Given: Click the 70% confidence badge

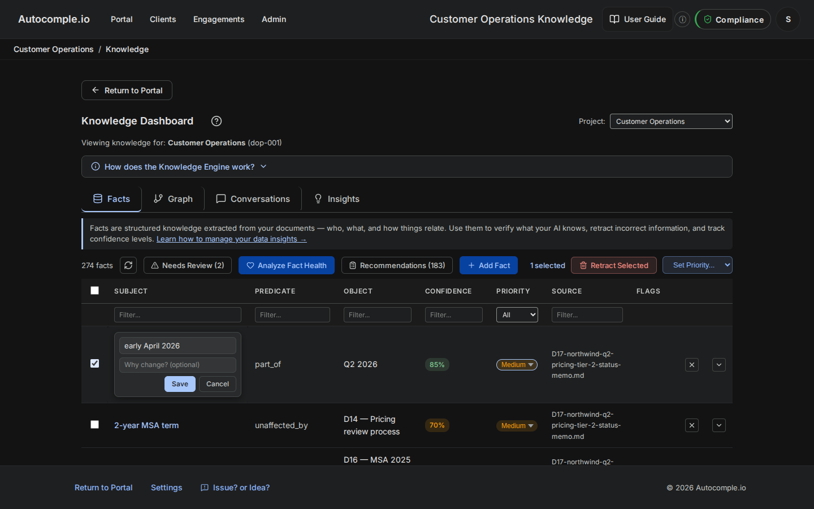Looking at the screenshot, I should (437, 425).
